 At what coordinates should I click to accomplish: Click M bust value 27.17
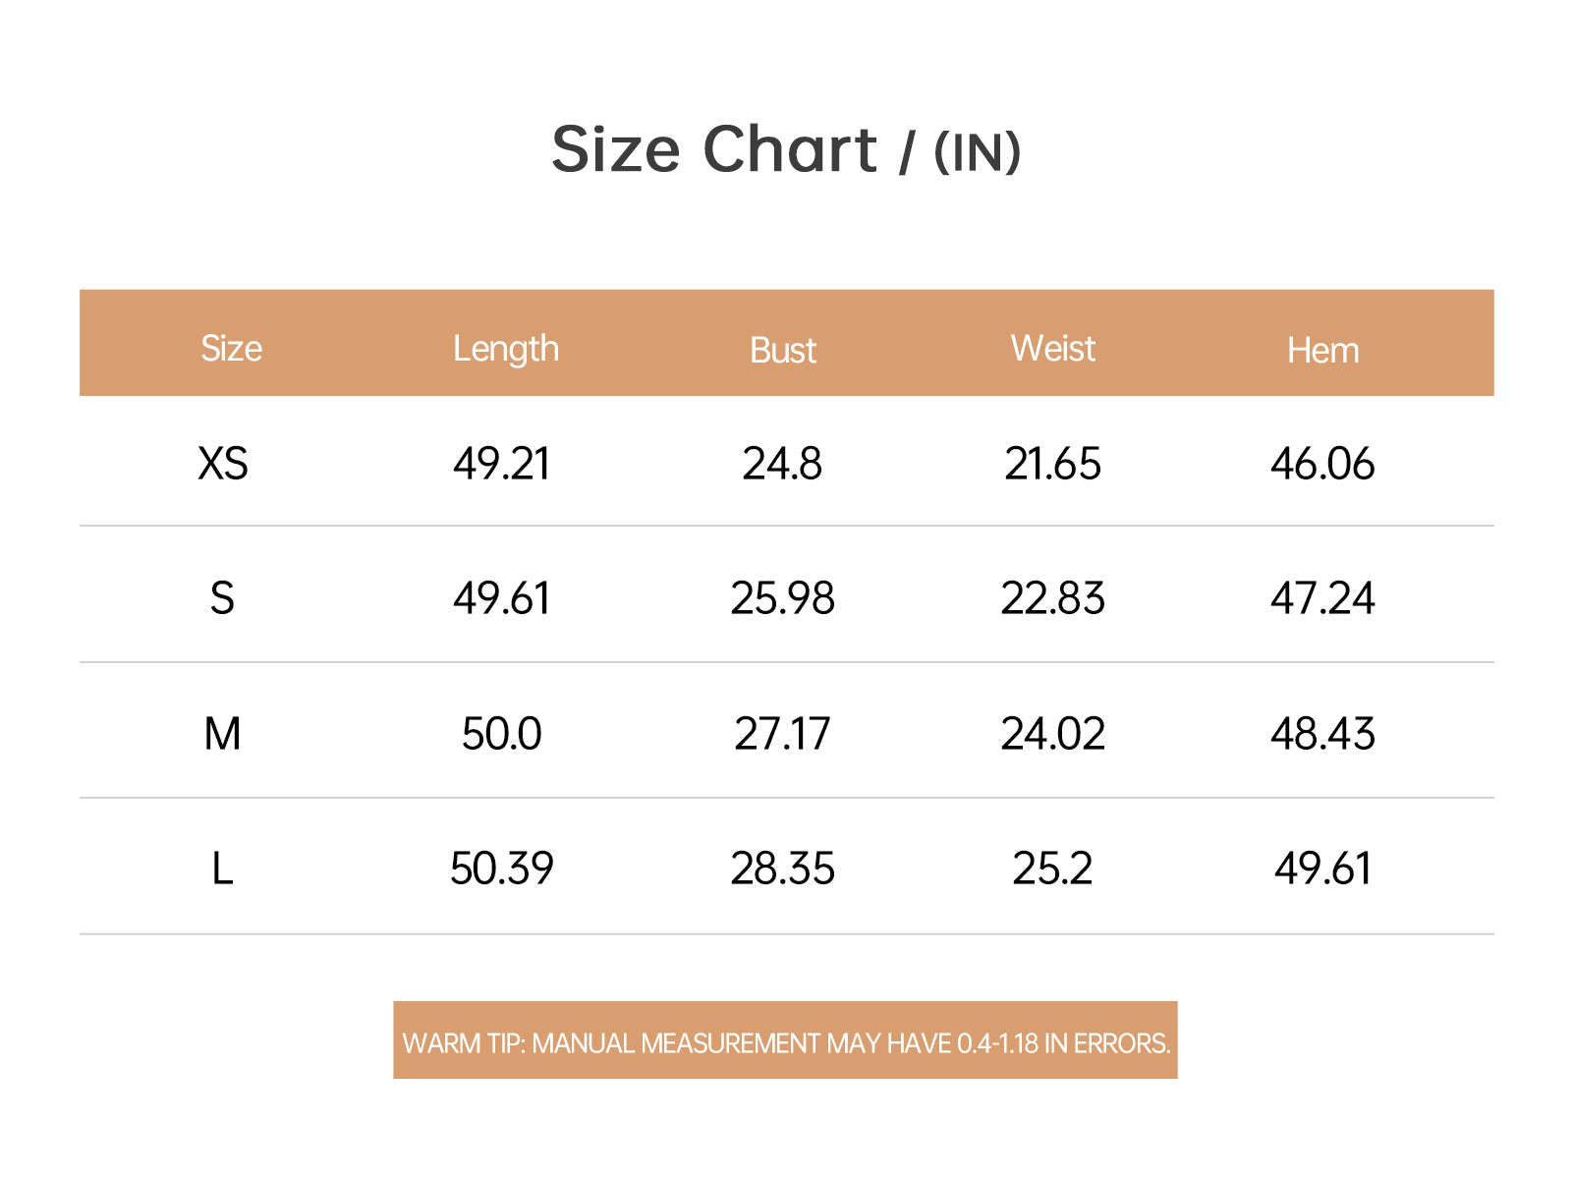(x=782, y=734)
